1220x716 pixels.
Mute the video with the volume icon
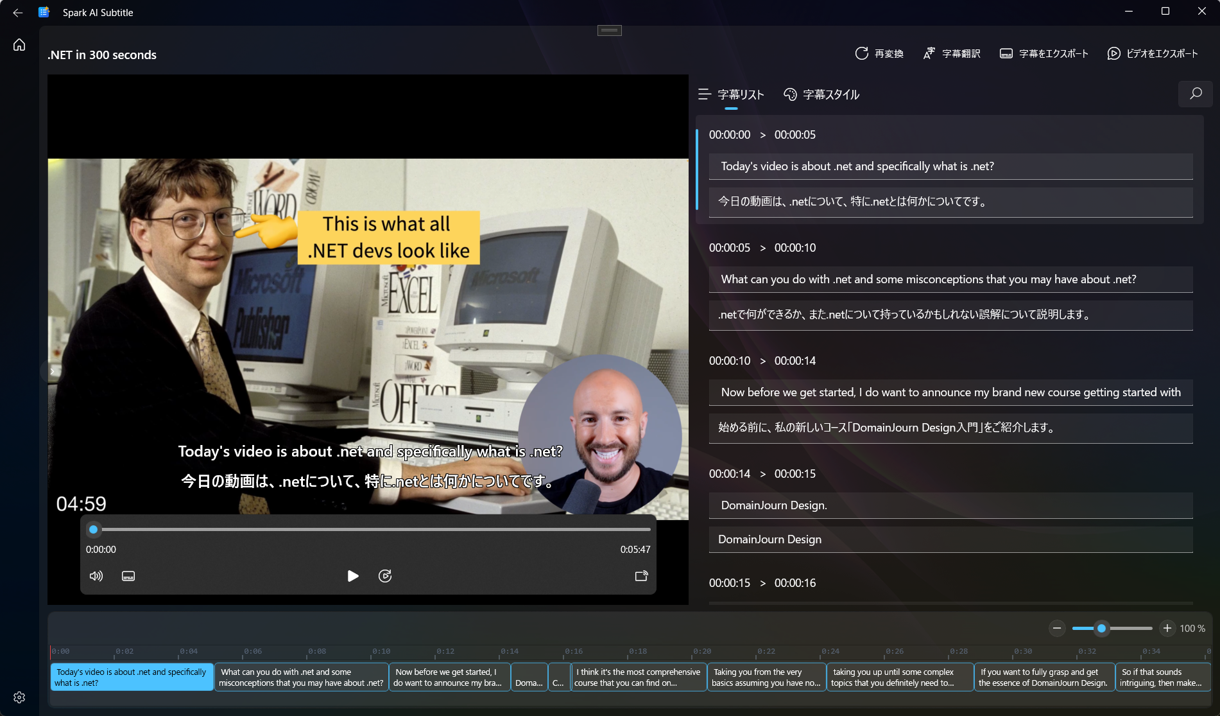pyautogui.click(x=96, y=576)
